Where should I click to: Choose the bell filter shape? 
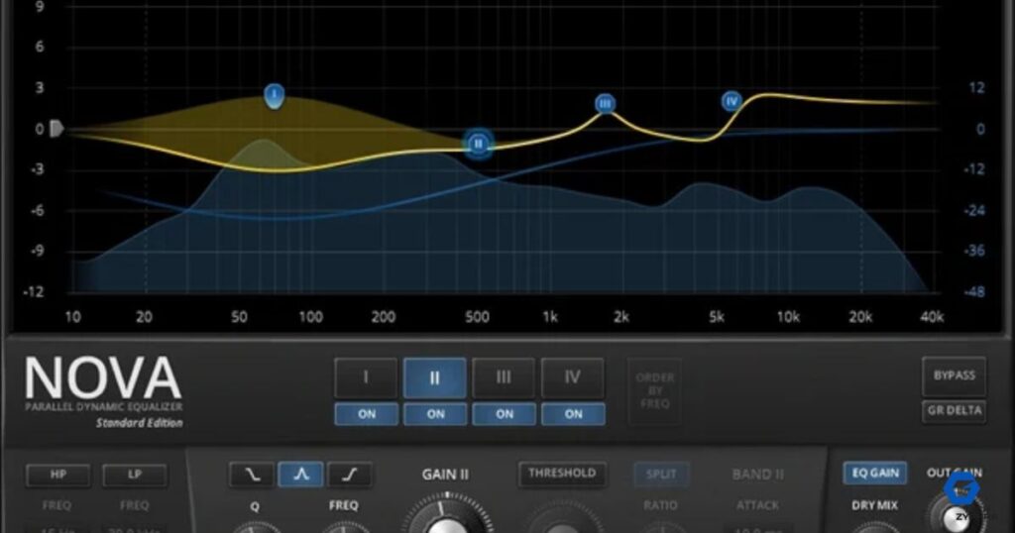click(300, 475)
